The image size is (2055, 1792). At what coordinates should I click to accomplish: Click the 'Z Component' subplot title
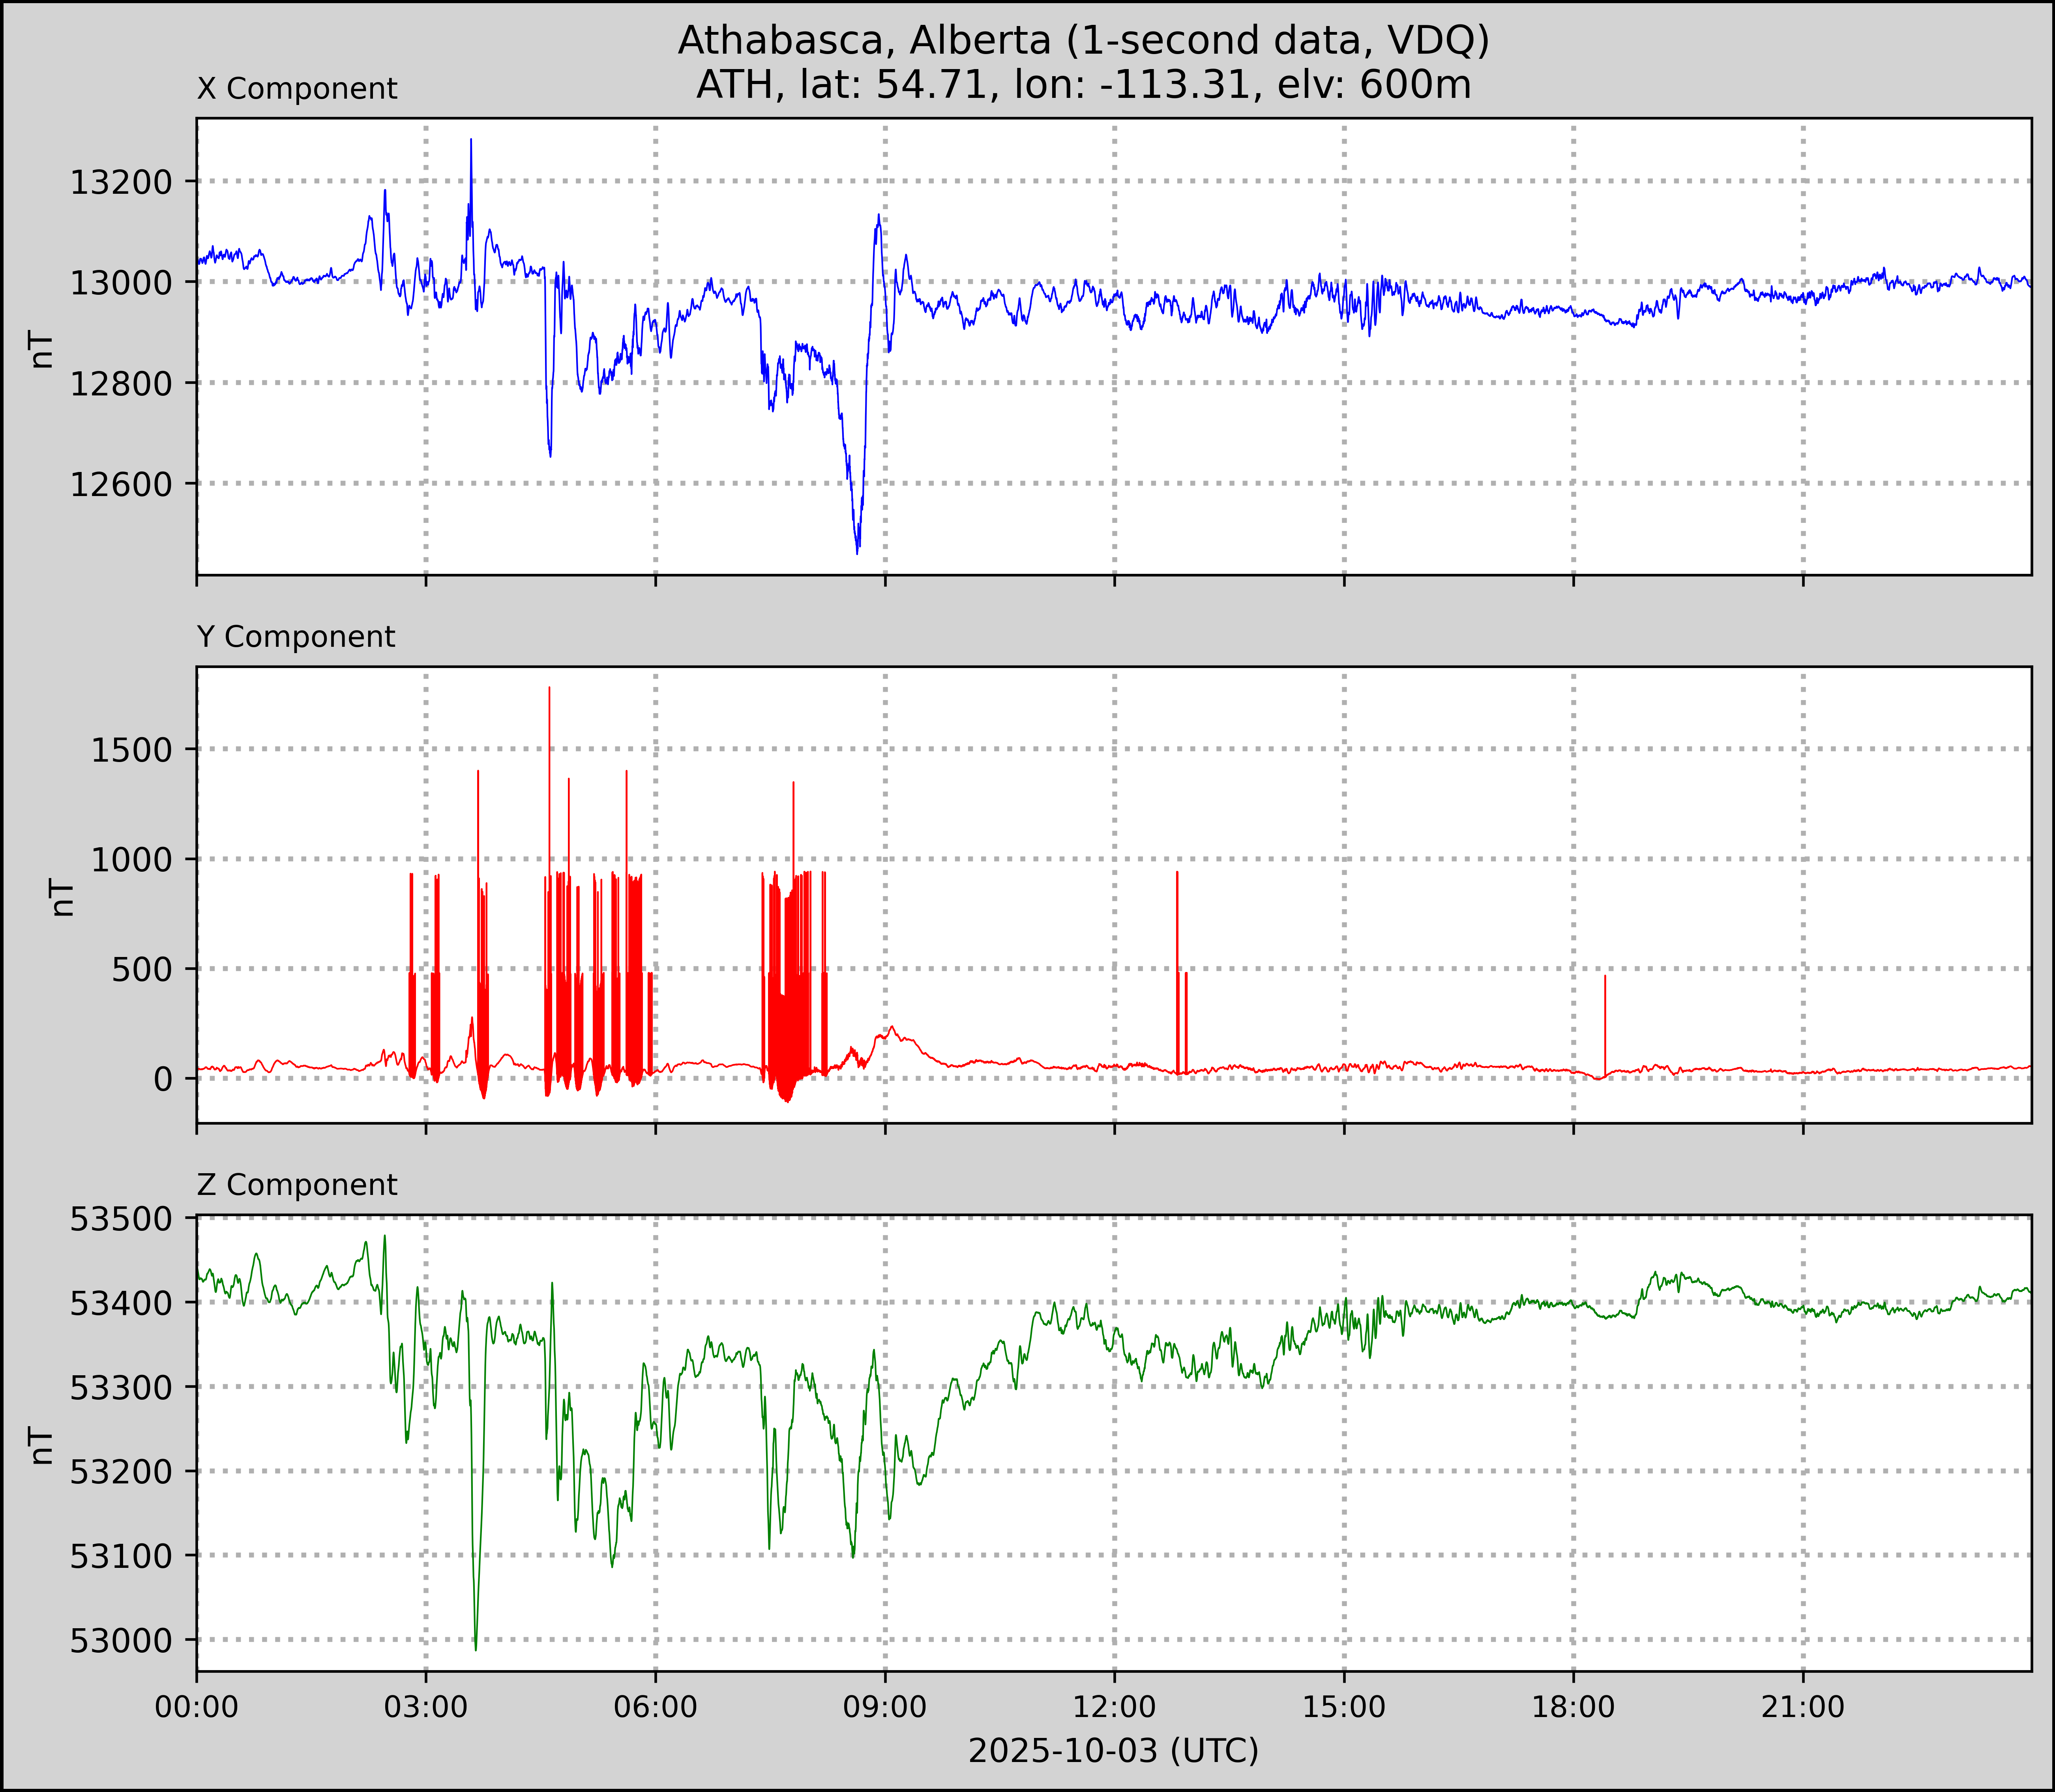(297, 1185)
